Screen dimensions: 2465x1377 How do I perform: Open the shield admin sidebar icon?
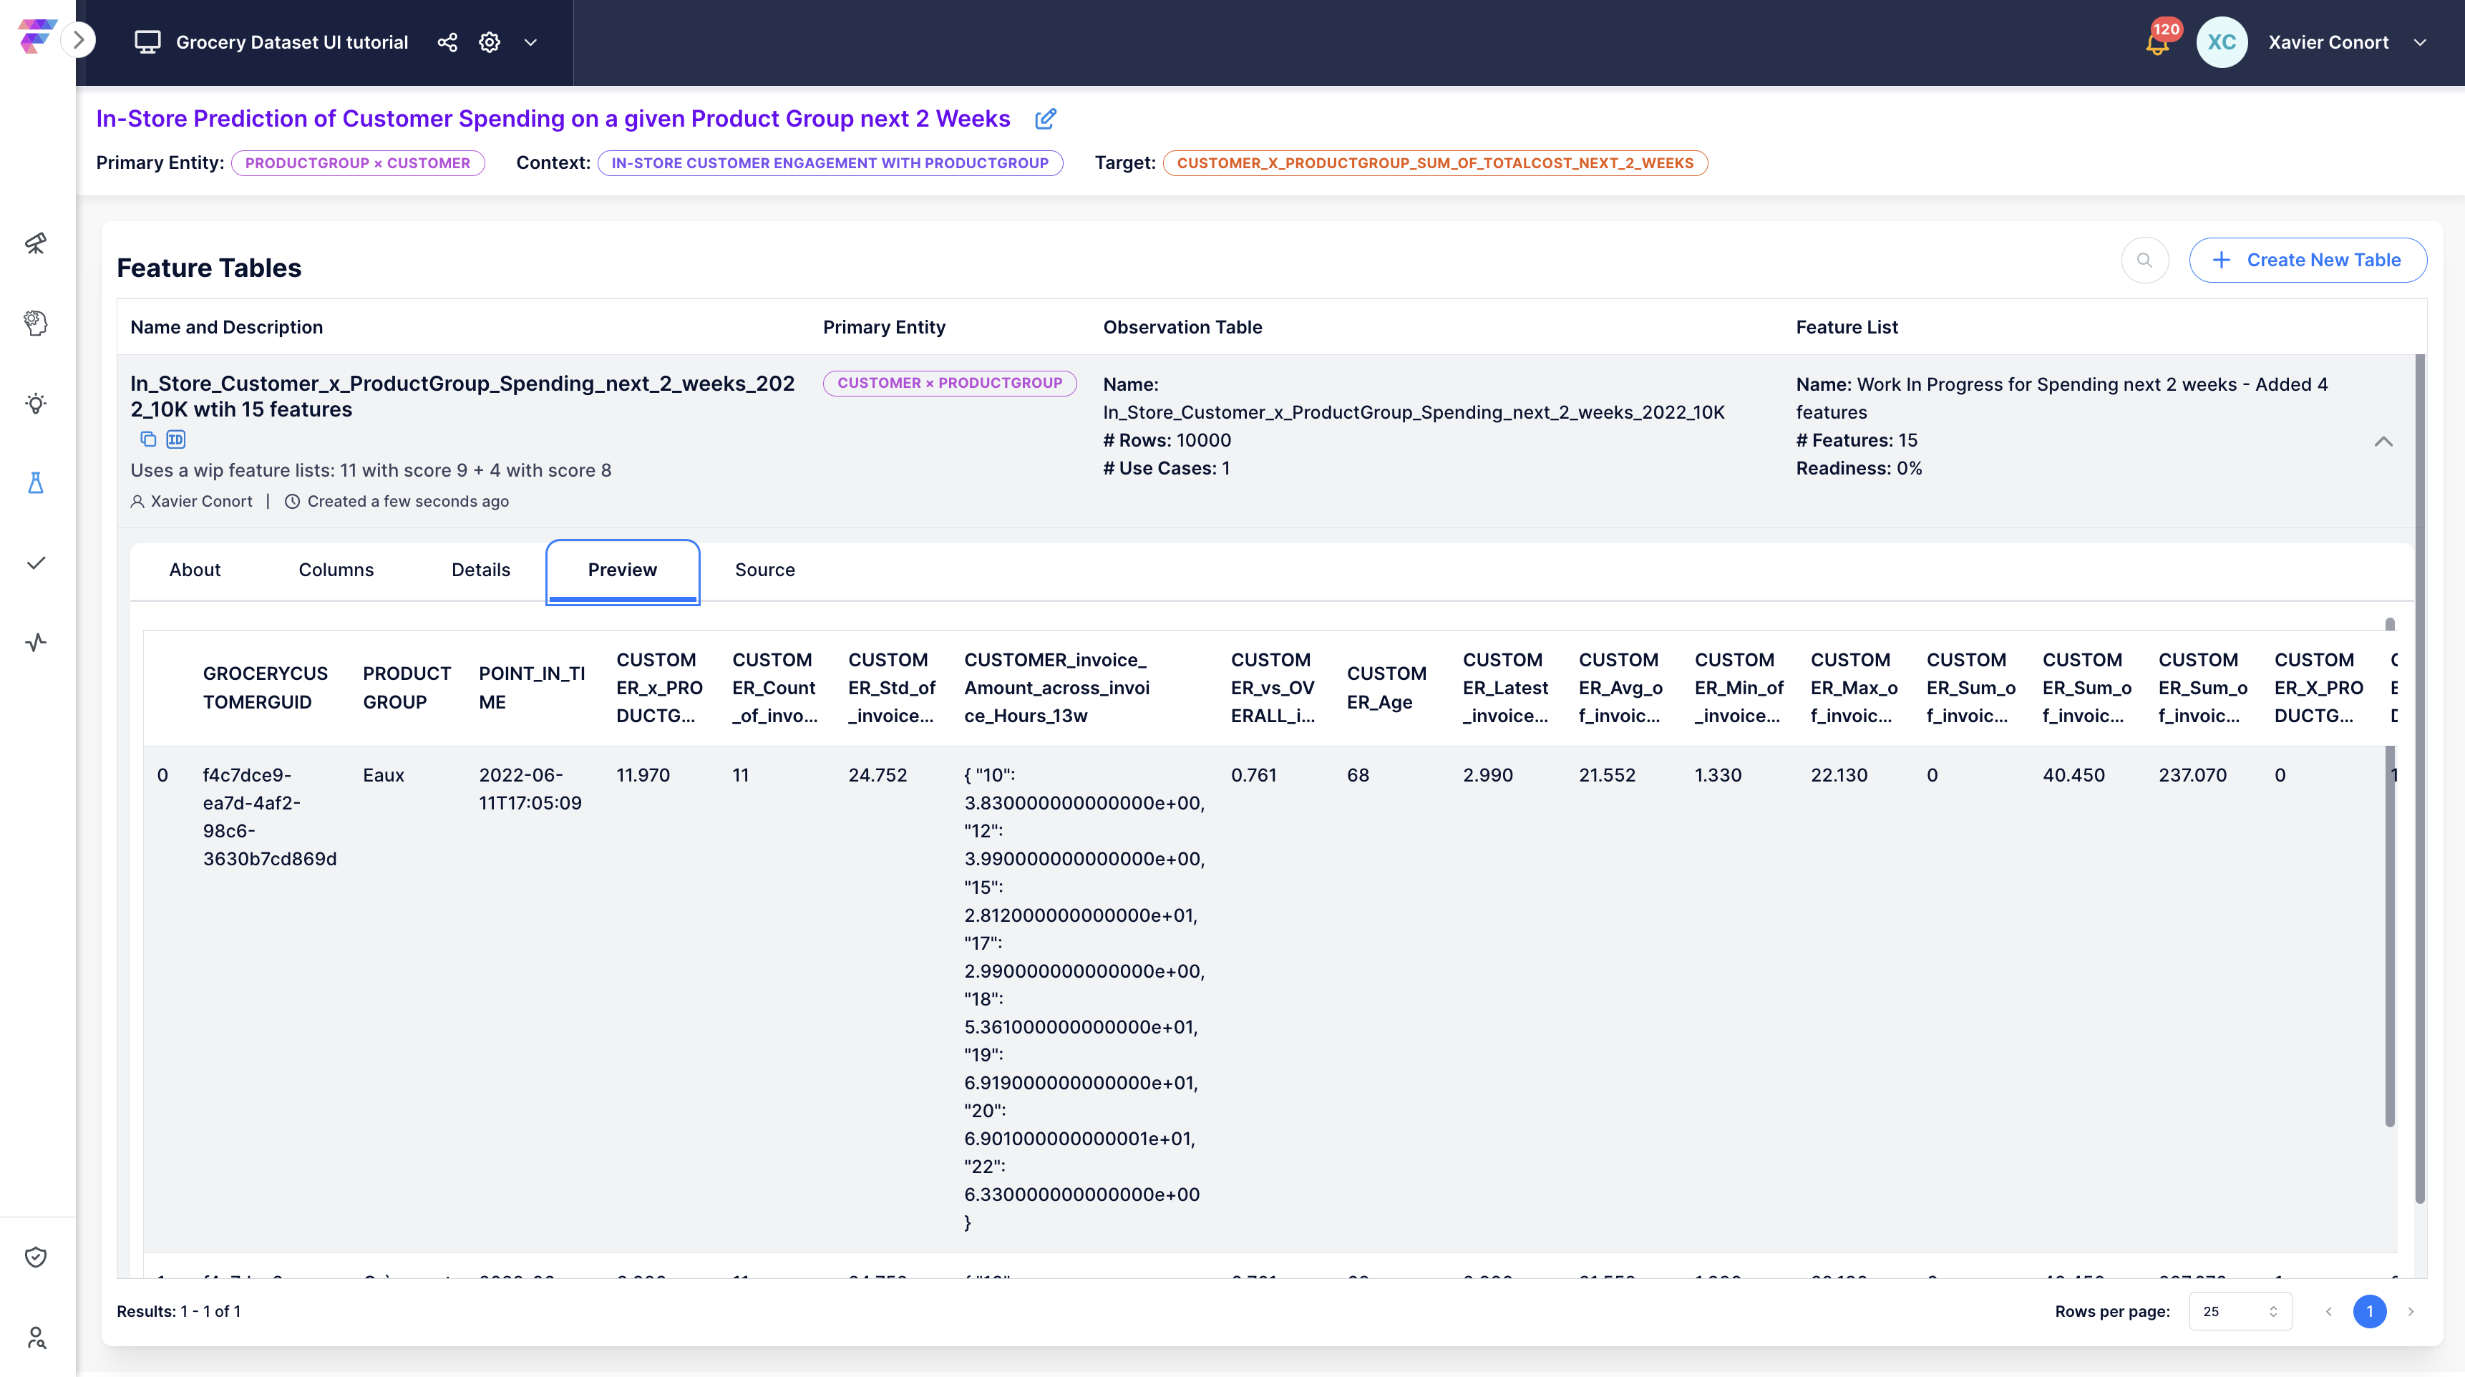pyautogui.click(x=35, y=1257)
